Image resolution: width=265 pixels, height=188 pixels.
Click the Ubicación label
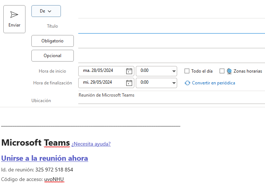pos(41,101)
